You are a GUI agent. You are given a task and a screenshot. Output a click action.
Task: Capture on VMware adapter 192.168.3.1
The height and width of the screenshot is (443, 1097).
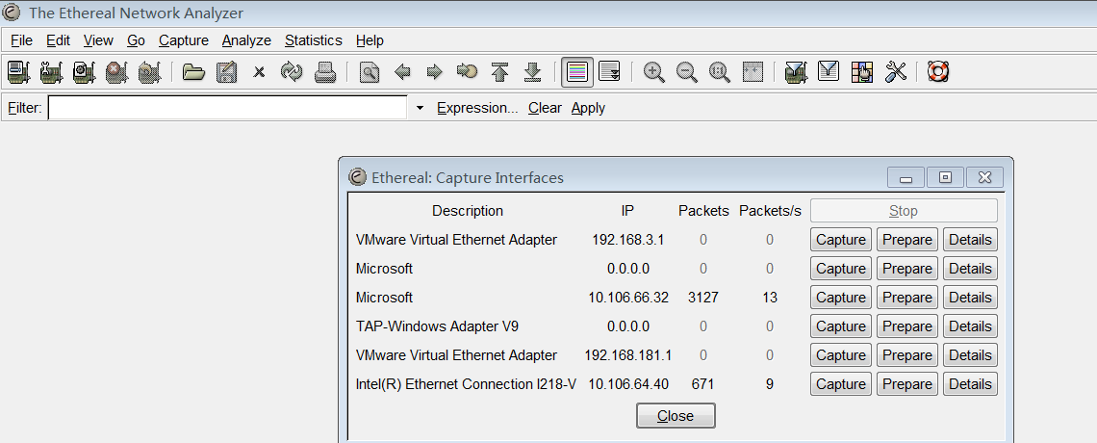click(841, 240)
